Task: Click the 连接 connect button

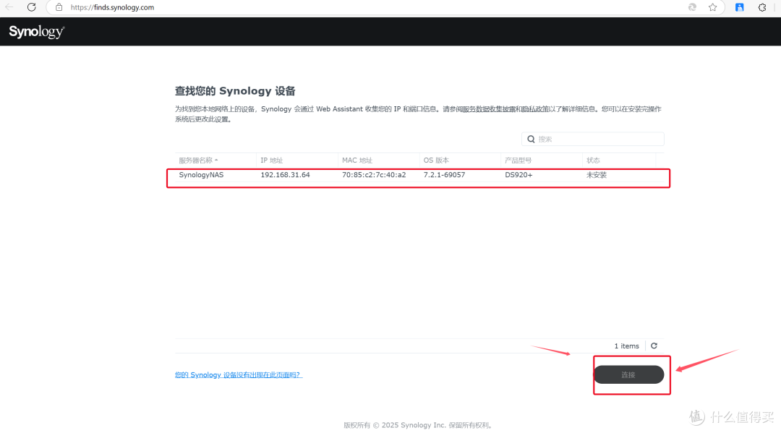Action: 628,374
